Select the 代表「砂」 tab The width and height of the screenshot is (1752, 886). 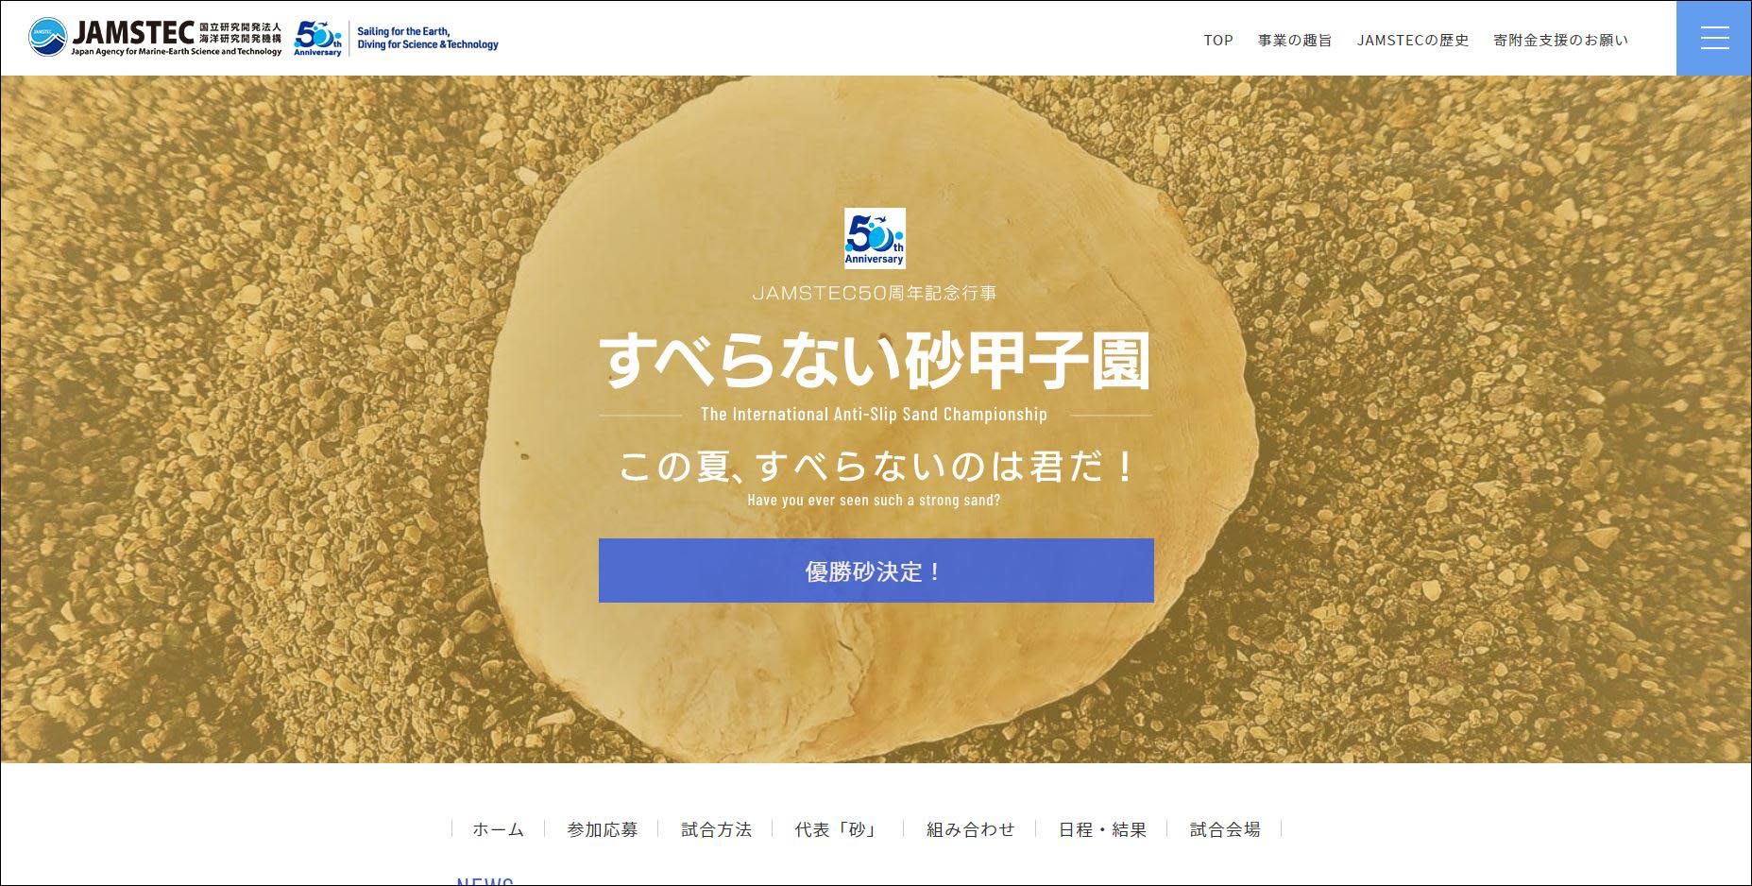838,829
